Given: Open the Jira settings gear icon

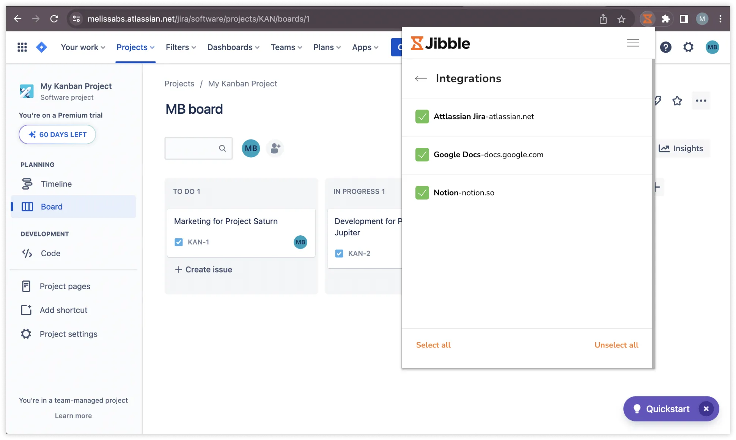Looking at the screenshot, I should tap(688, 47).
